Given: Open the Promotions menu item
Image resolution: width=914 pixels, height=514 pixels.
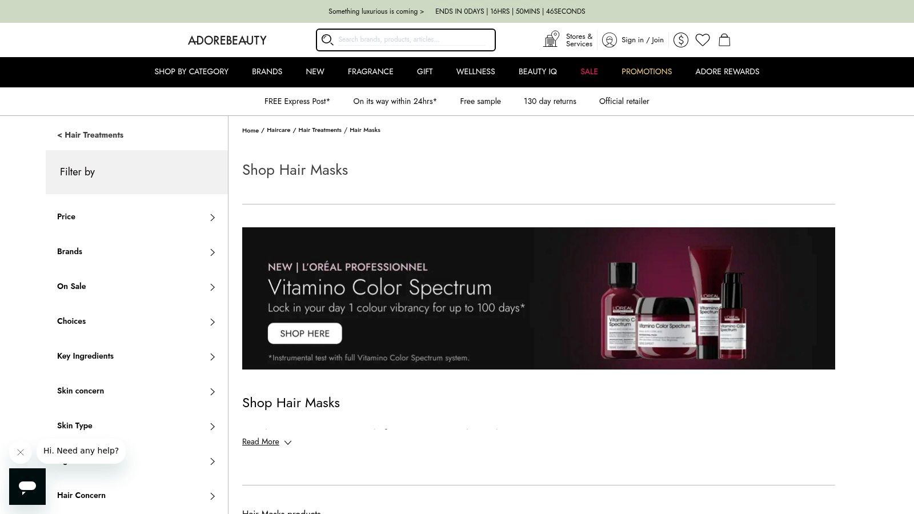Looking at the screenshot, I should (x=647, y=72).
